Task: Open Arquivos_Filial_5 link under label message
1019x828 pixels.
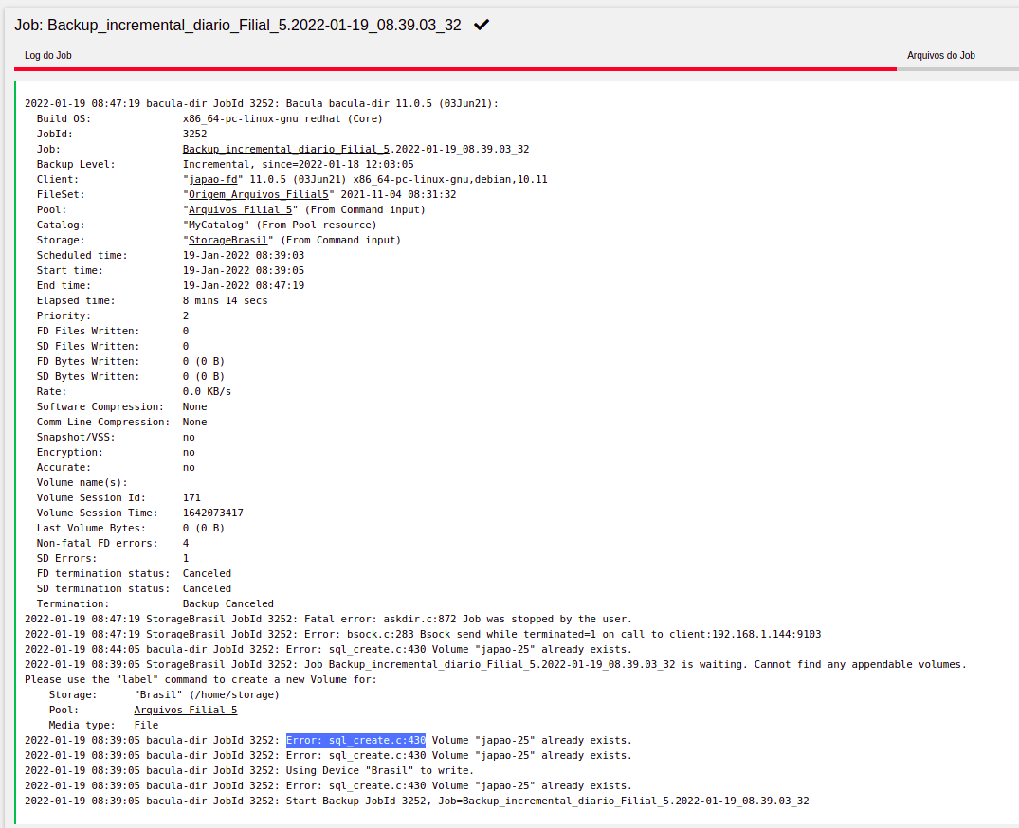Action: pos(186,710)
